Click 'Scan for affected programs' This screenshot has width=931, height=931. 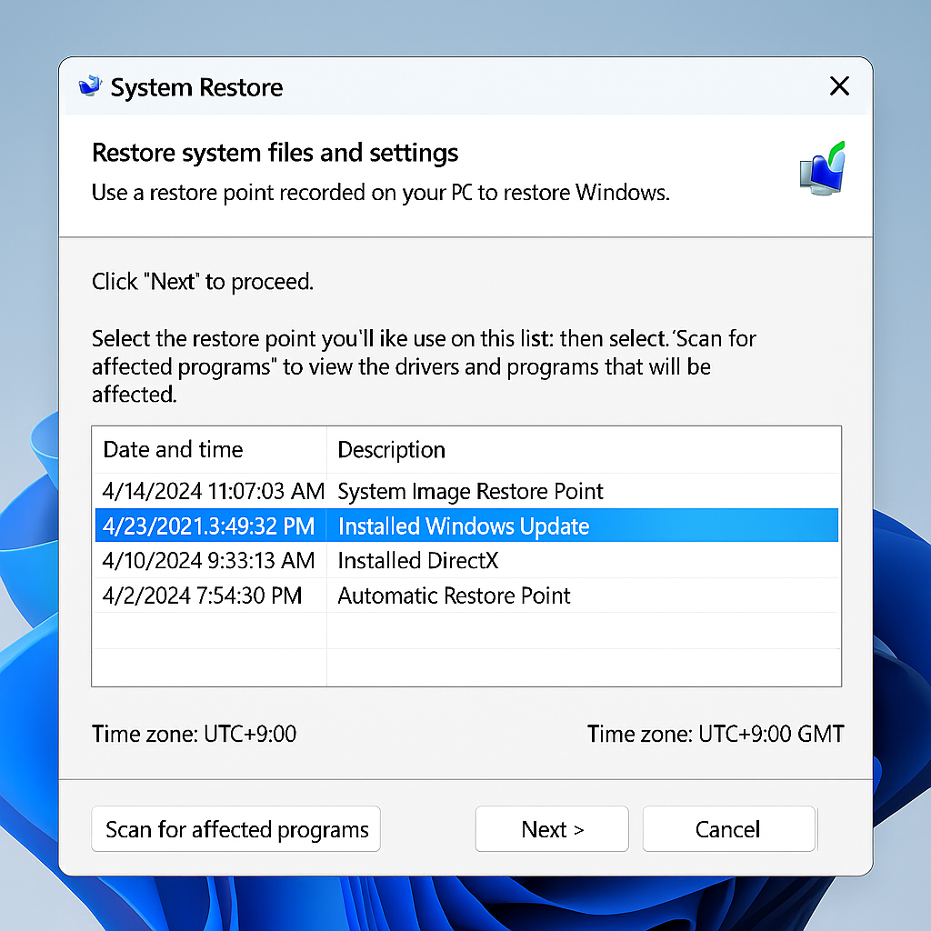[x=235, y=828]
